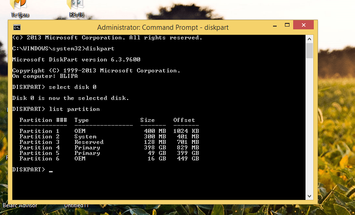Viewport: 355px width, 215px height.
Task: Open the Command Prompt system menu icon
Action: 16,28
